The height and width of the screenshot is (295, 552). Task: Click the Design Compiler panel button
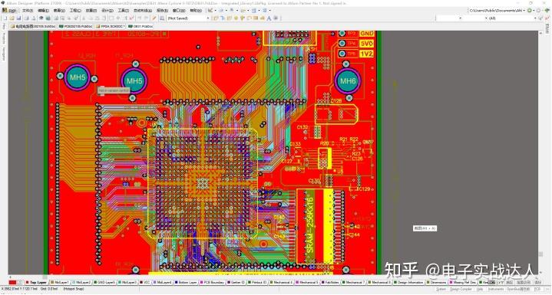point(461,290)
